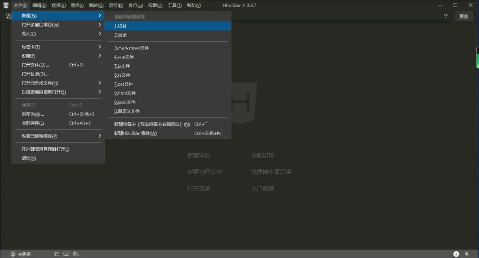Select 2.目录 in new submenu
479x258 pixels.
coord(168,35)
